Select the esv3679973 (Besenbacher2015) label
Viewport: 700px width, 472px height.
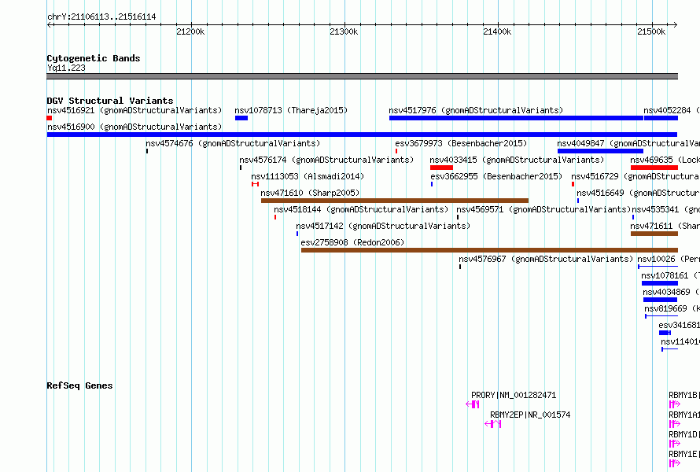(x=461, y=143)
